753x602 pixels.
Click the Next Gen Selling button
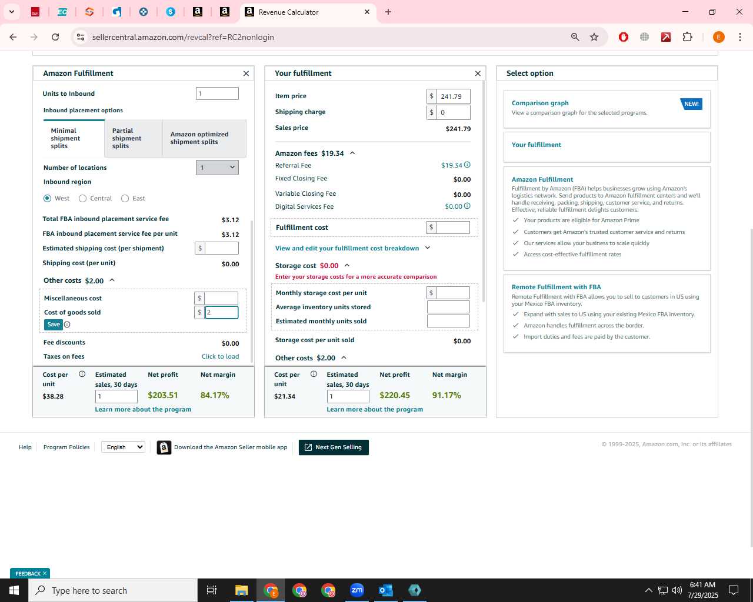334,447
